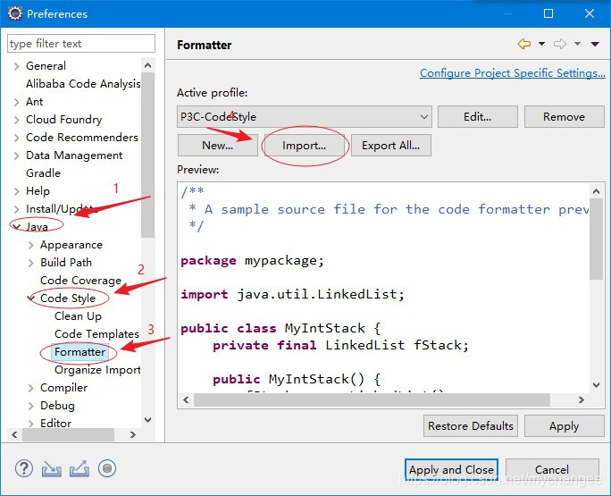Open the Help question mark icon
The image size is (611, 496).
click(x=25, y=468)
